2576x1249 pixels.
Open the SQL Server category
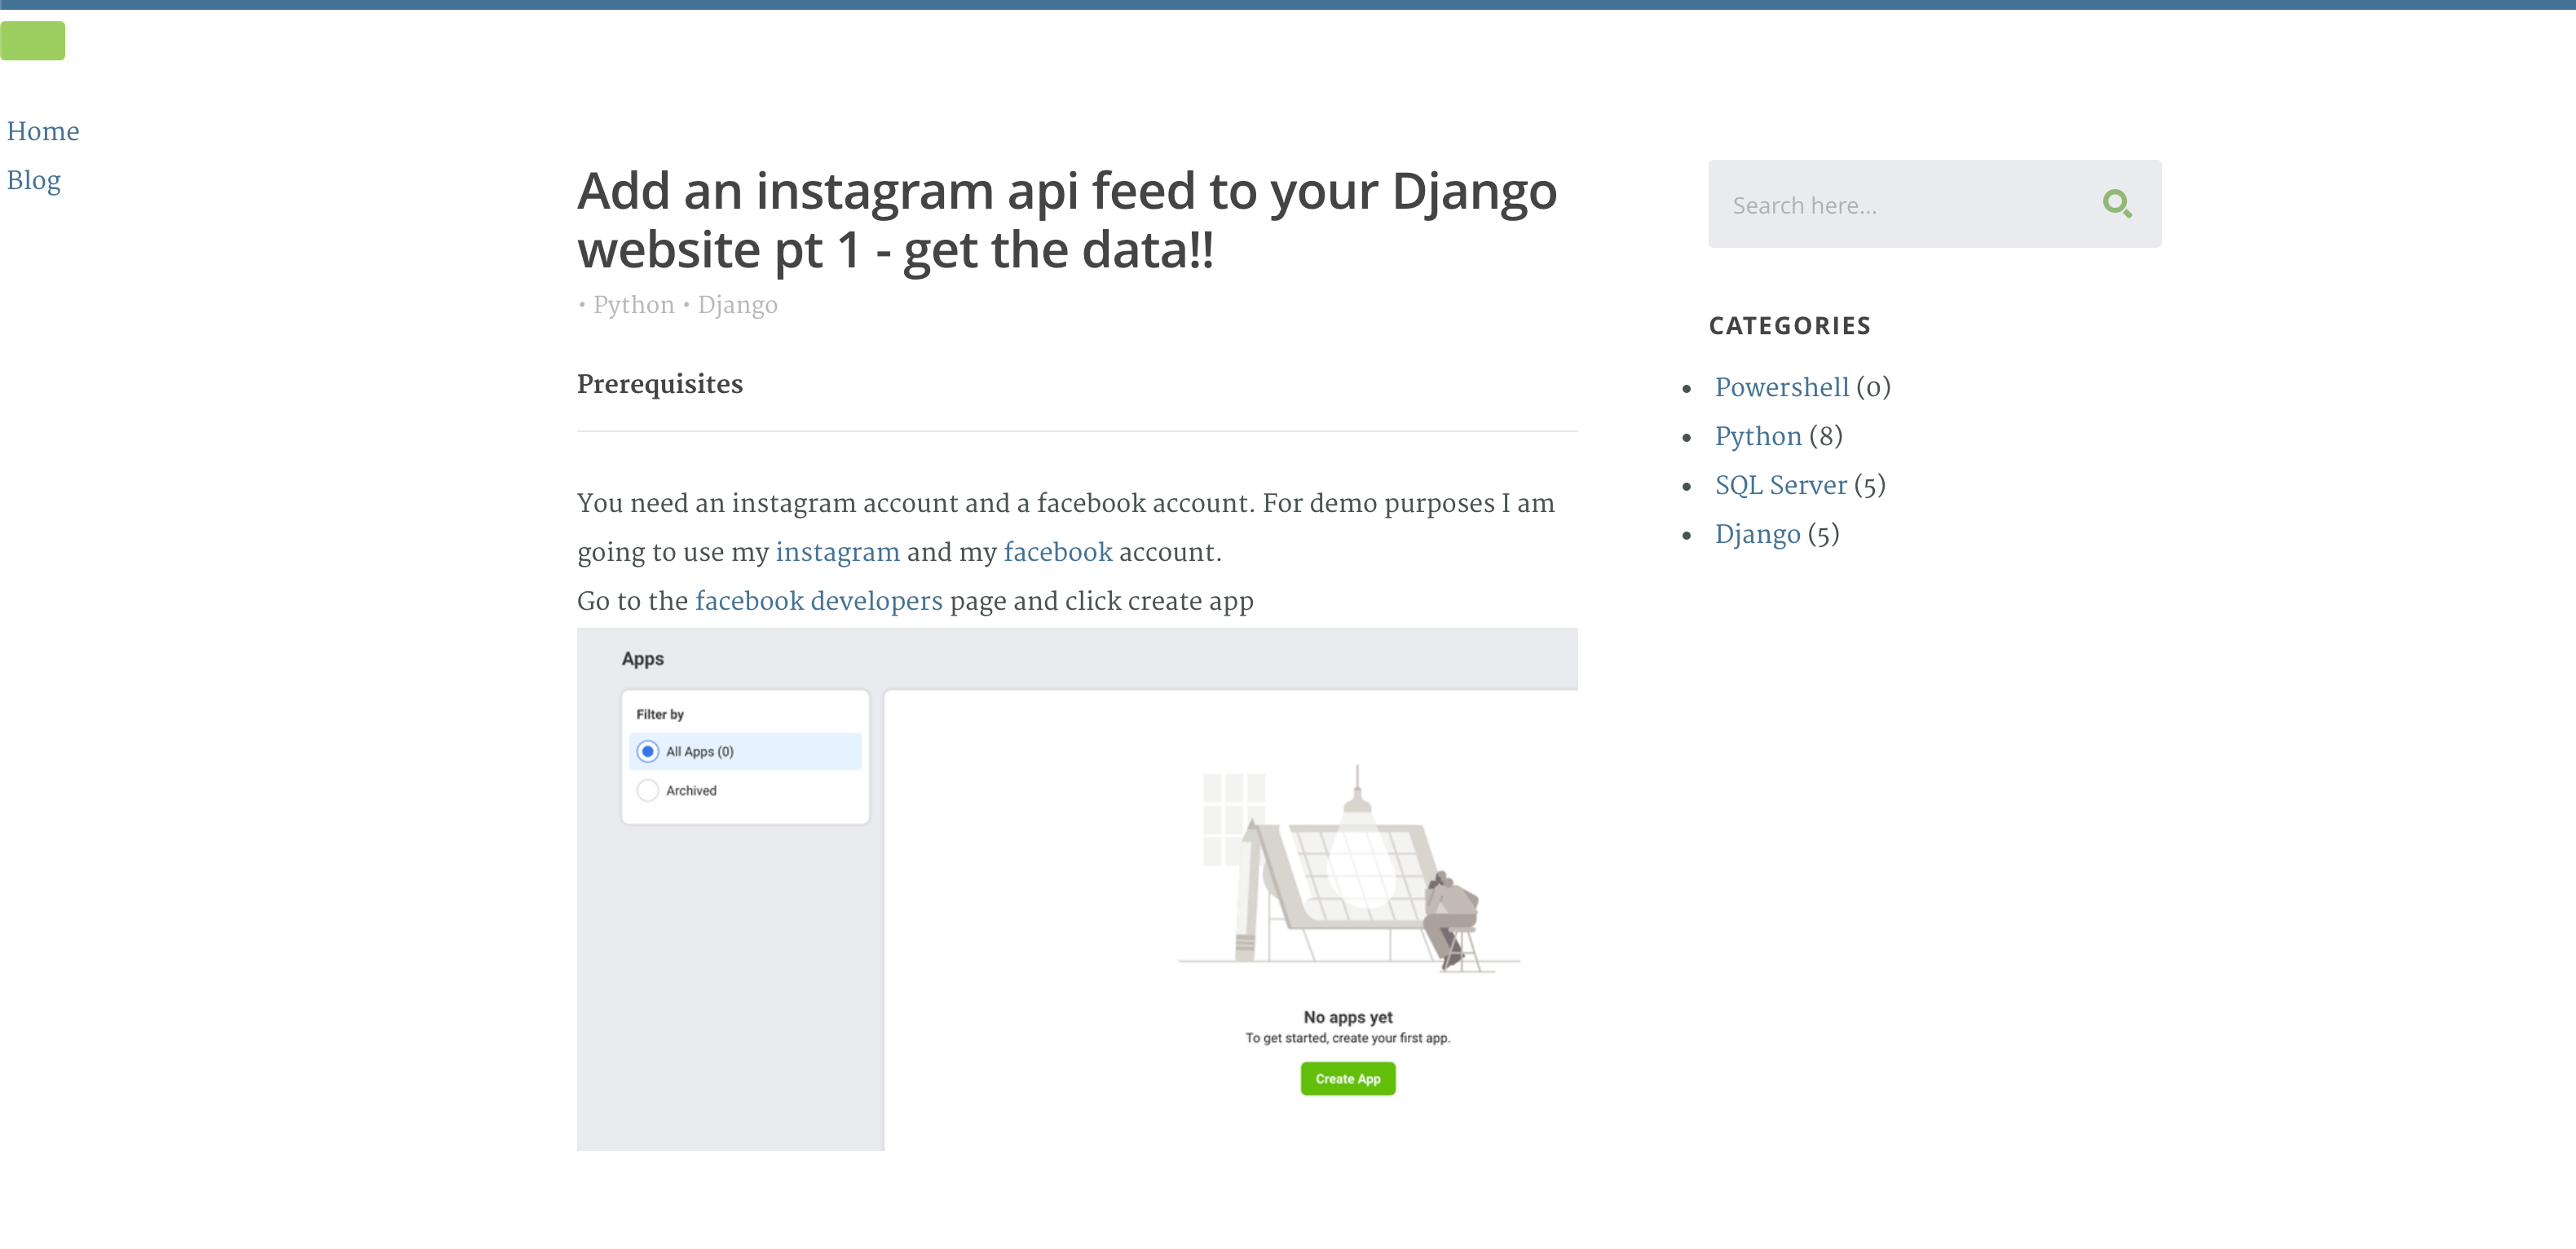pos(1781,485)
